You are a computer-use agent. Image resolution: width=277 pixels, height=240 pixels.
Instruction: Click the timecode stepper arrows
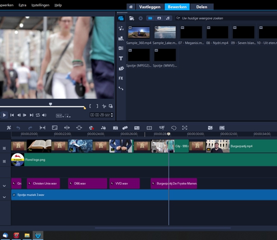pyautogui.click(x=112, y=115)
